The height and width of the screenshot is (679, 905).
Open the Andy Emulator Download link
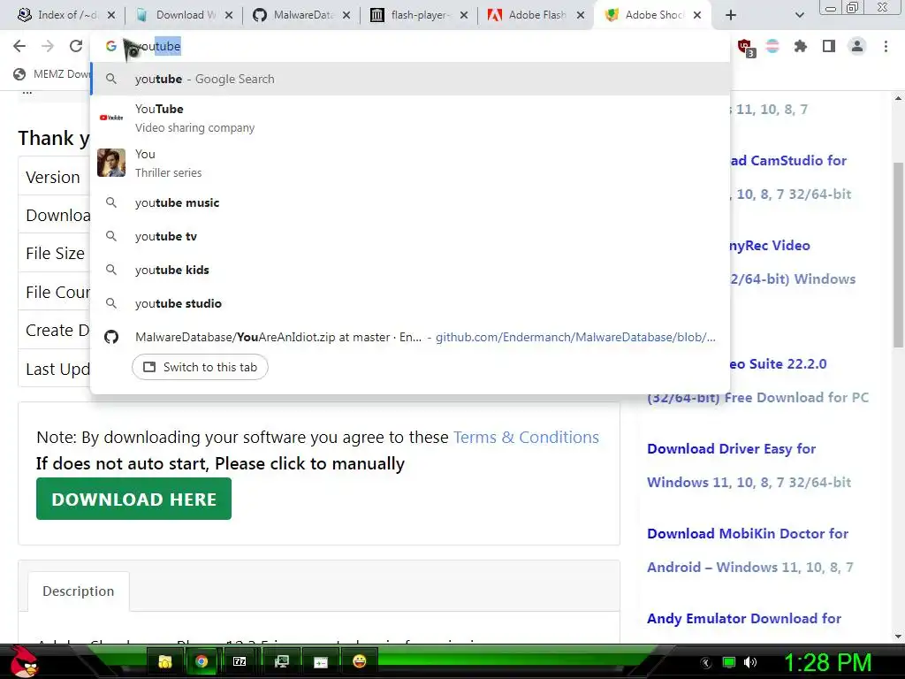click(744, 618)
